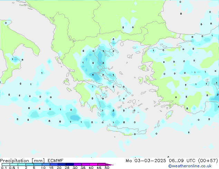Pick the 15–20 mm blue legend swatch
The image size is (219, 169).
[54, 165]
